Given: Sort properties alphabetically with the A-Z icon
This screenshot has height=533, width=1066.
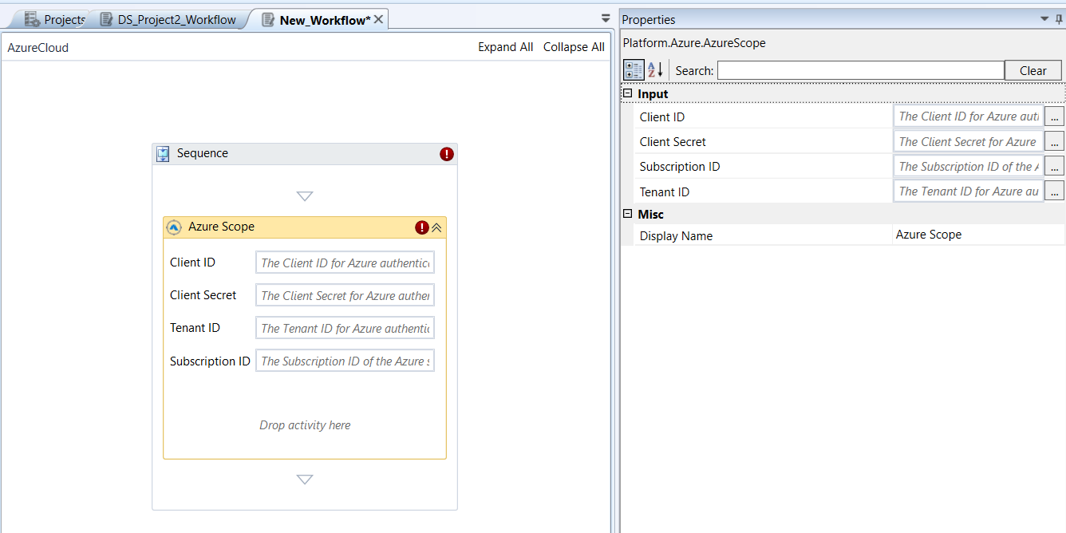Looking at the screenshot, I should click(x=655, y=70).
